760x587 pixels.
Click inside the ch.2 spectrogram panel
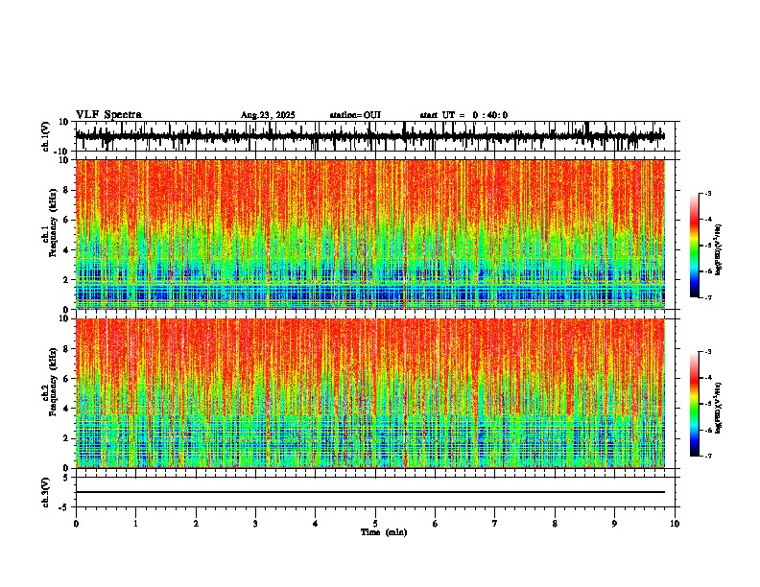(x=369, y=393)
